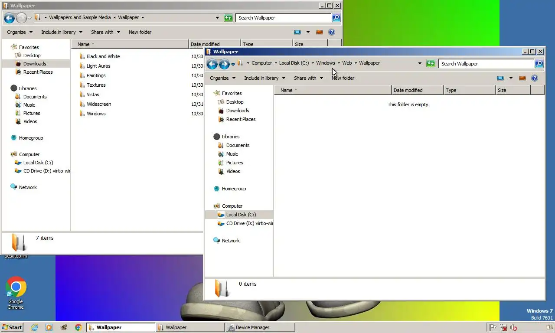Screen dimensions: 555x333
Task: Open view options dropdown arrow in back window
Action: tap(308, 32)
